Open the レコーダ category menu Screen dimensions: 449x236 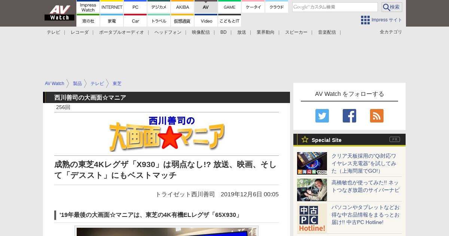[x=80, y=32]
